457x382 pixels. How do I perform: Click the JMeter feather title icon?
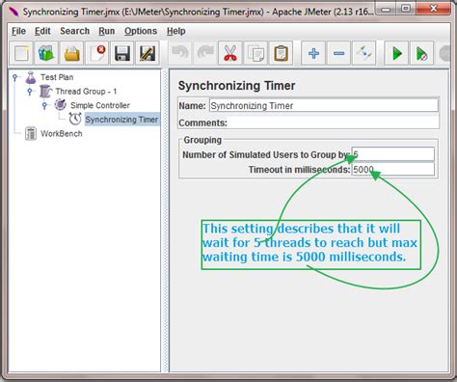coord(13,12)
